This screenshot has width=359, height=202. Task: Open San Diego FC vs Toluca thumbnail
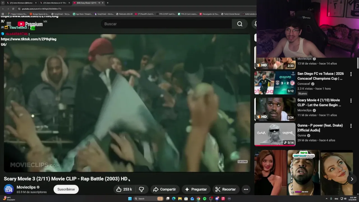pyautogui.click(x=275, y=83)
